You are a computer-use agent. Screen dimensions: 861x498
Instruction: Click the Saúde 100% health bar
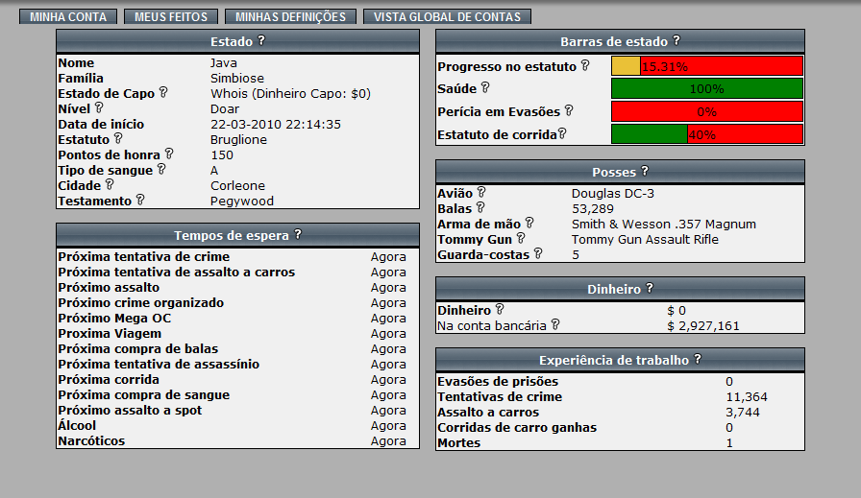point(707,89)
